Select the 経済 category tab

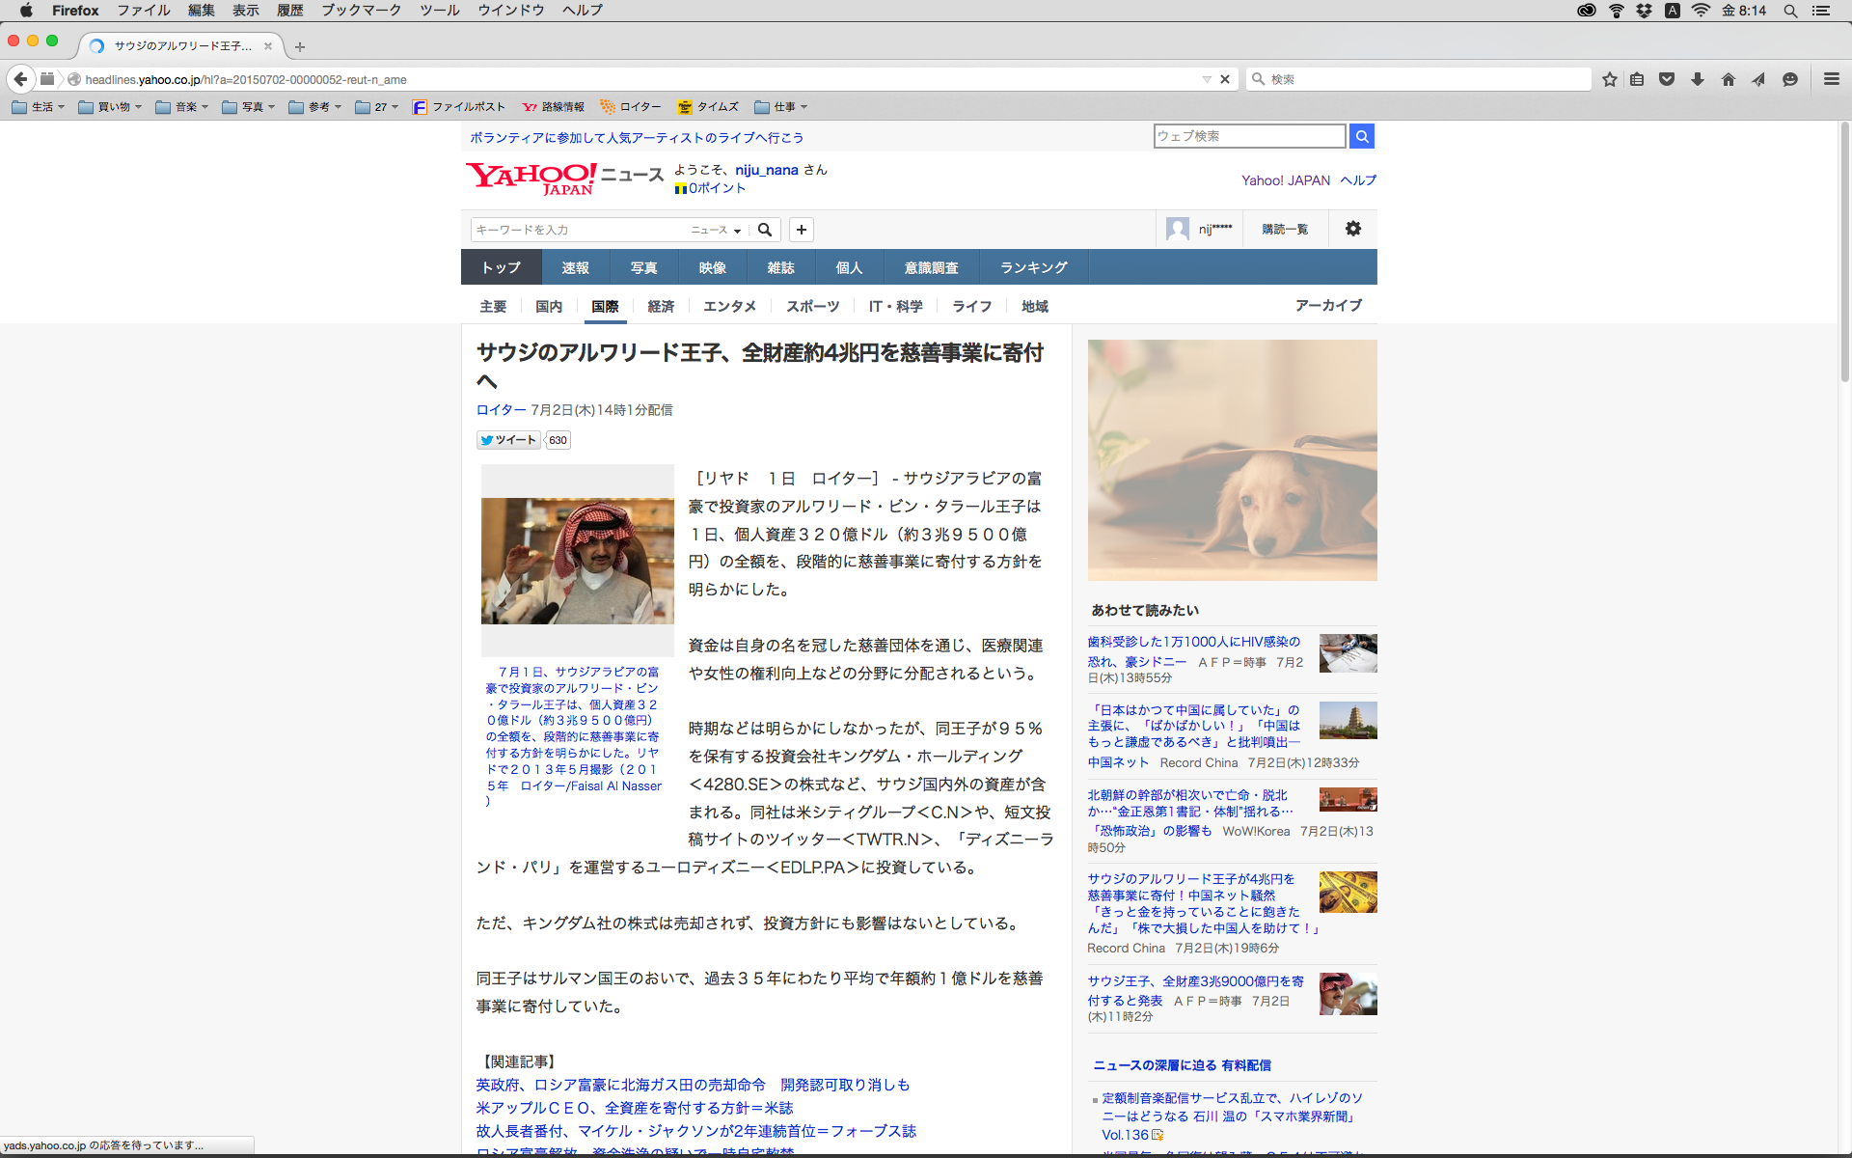pos(661,306)
